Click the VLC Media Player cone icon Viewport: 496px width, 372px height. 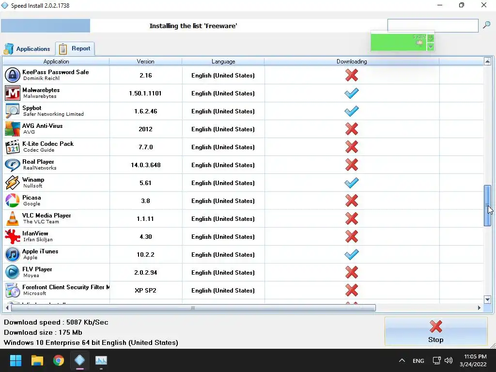click(x=12, y=218)
